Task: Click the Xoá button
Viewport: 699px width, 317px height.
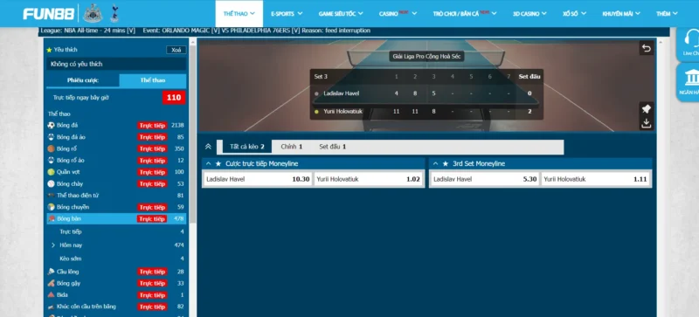Action: [176, 50]
